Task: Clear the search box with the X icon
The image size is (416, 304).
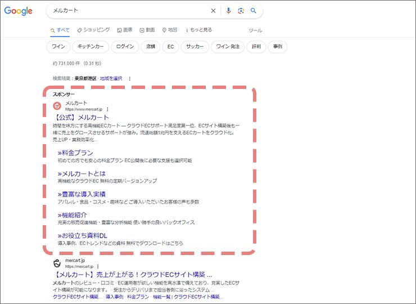Action: click(213, 11)
